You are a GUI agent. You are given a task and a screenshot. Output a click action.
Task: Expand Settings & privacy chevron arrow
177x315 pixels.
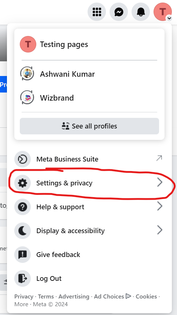(159, 183)
